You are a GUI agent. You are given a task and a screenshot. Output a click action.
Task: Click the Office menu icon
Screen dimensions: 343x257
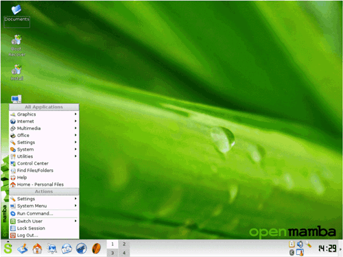[x=13, y=136]
